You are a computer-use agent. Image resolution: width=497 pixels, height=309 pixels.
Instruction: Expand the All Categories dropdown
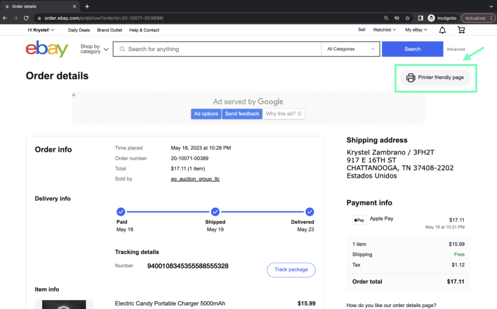[351, 49]
